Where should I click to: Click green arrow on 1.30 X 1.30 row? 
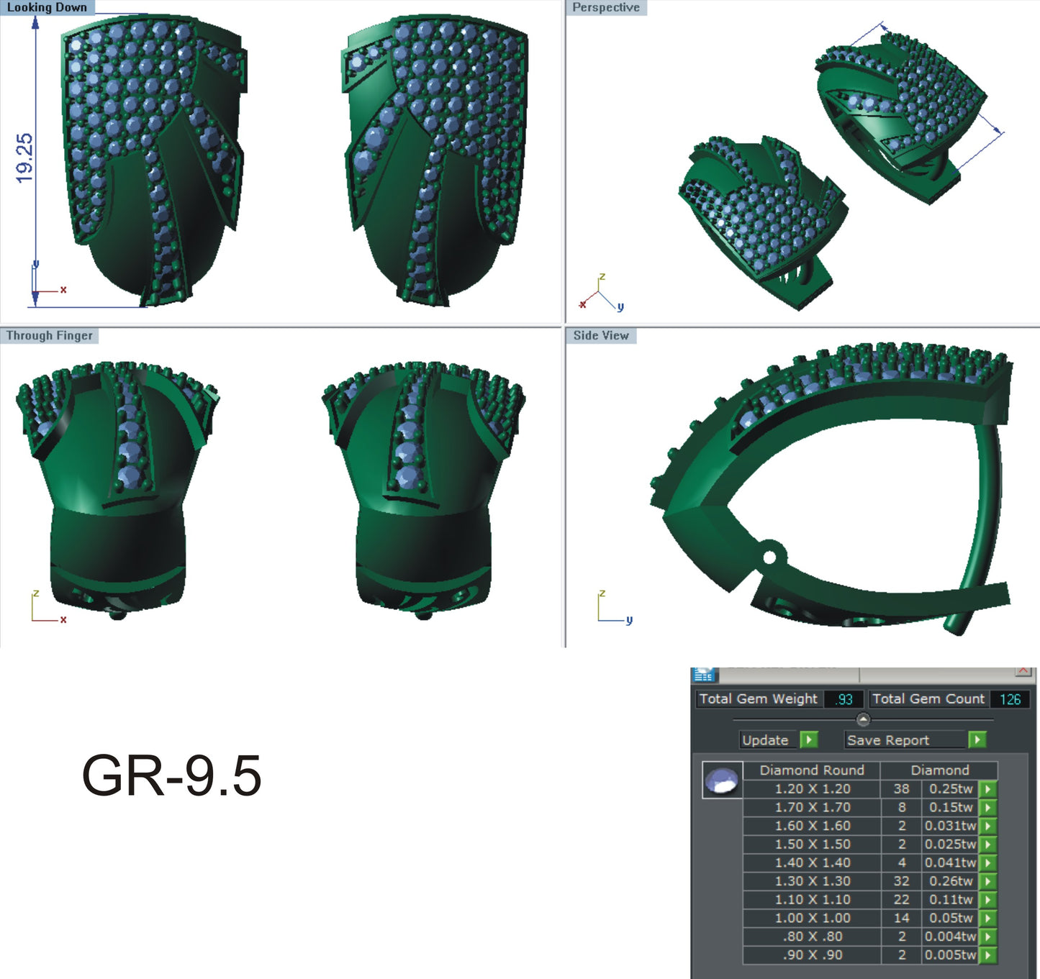pyautogui.click(x=988, y=881)
